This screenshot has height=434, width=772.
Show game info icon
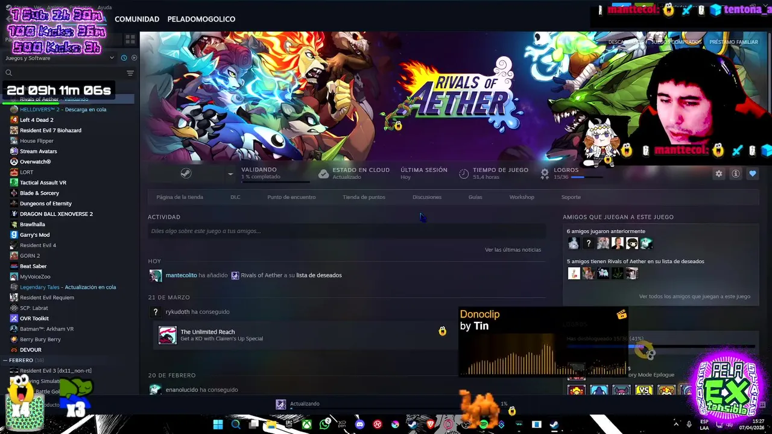(x=736, y=174)
